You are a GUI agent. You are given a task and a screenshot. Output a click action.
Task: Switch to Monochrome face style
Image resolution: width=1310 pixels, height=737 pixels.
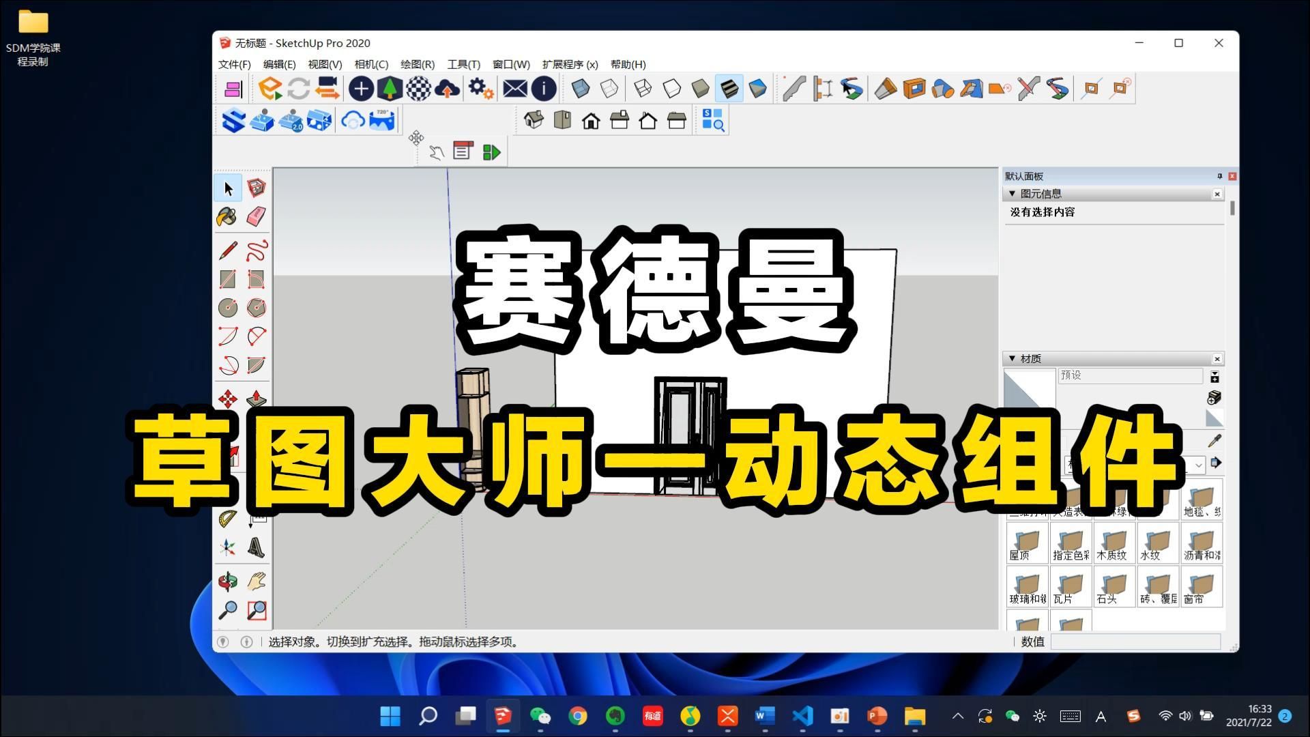757,89
